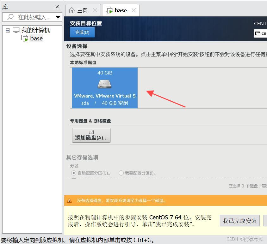
Task: Switch to the base VM tab
Action: pos(121,10)
